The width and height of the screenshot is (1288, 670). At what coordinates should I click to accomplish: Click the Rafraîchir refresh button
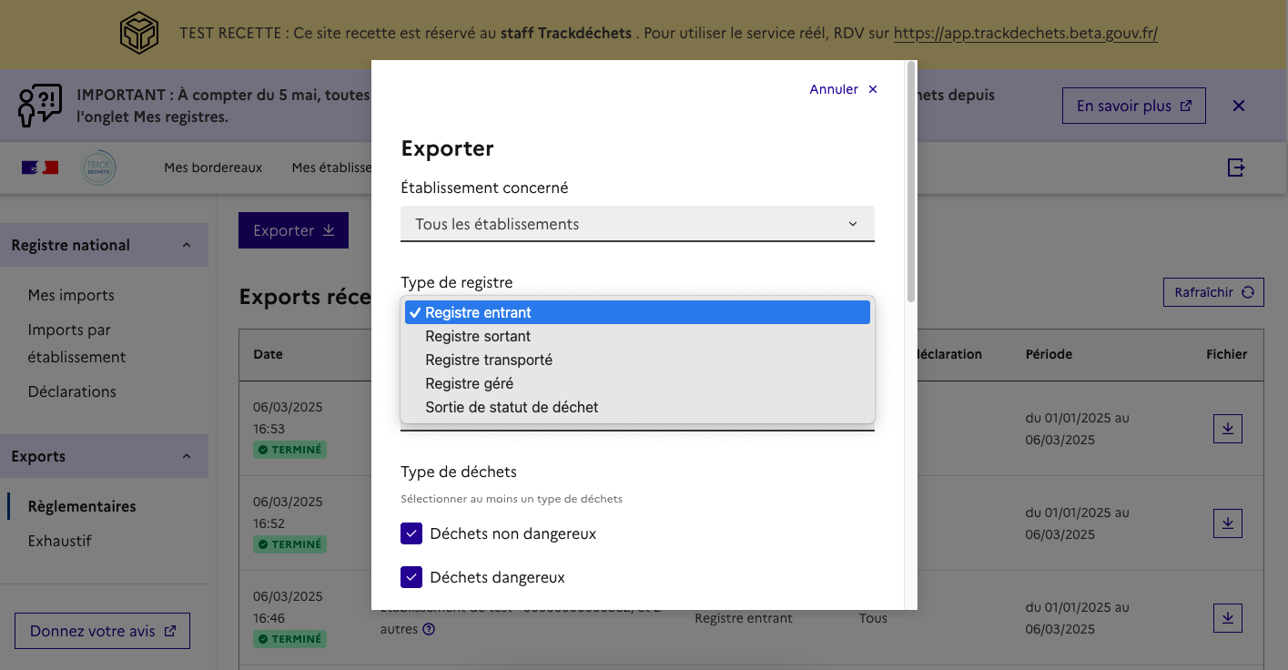1213,292
